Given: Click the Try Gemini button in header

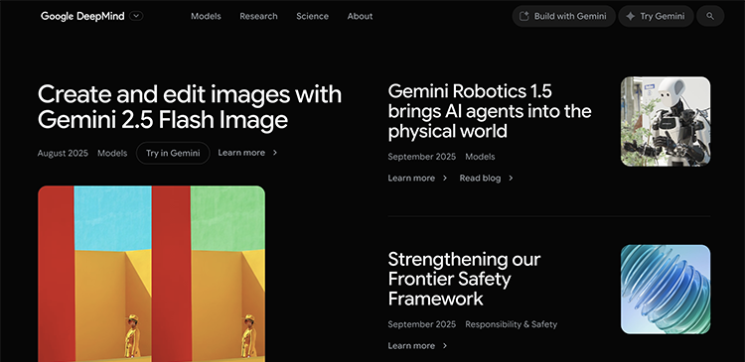Looking at the screenshot, I should 656,16.
